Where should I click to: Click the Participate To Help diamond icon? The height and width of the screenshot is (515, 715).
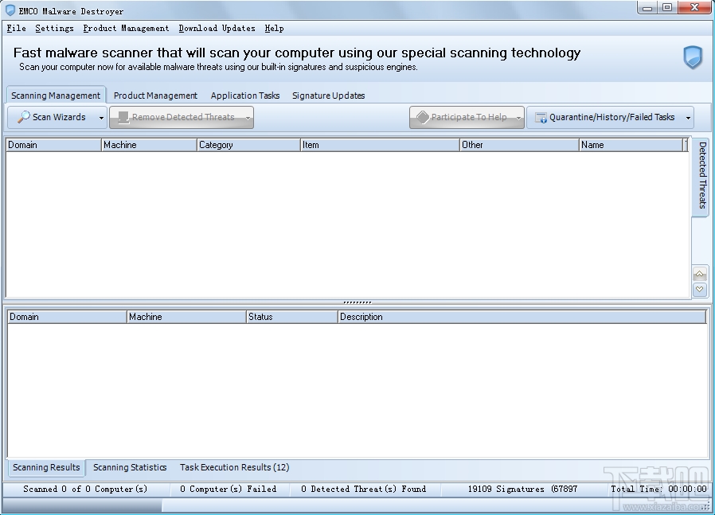(x=423, y=117)
